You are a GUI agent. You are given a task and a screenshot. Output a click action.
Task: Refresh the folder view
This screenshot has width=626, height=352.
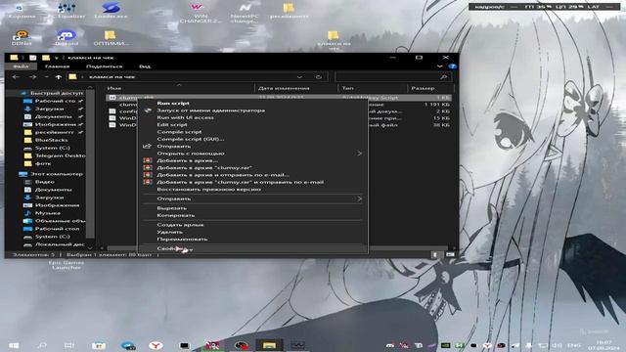319,77
